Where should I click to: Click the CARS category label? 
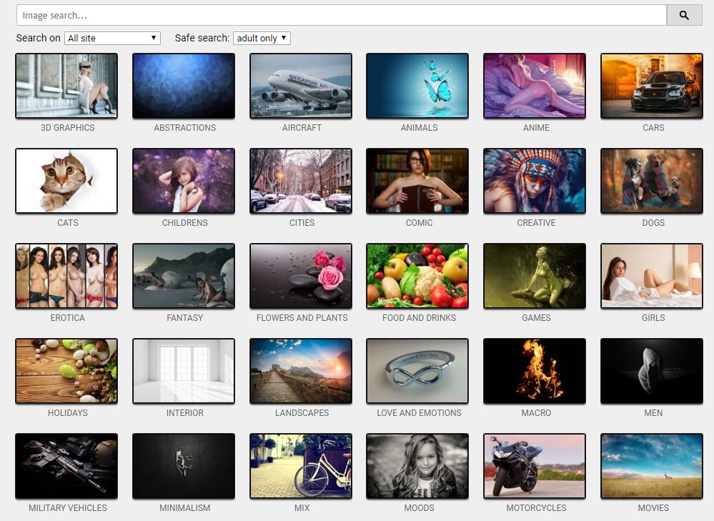click(653, 128)
